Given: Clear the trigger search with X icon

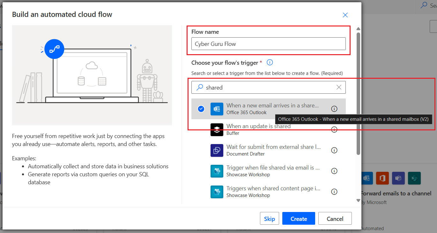Looking at the screenshot, I should pyautogui.click(x=339, y=87).
